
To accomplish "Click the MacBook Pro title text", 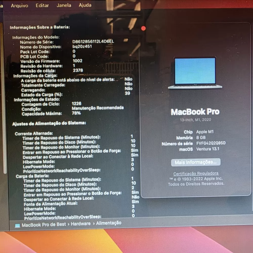I will (195, 112).
